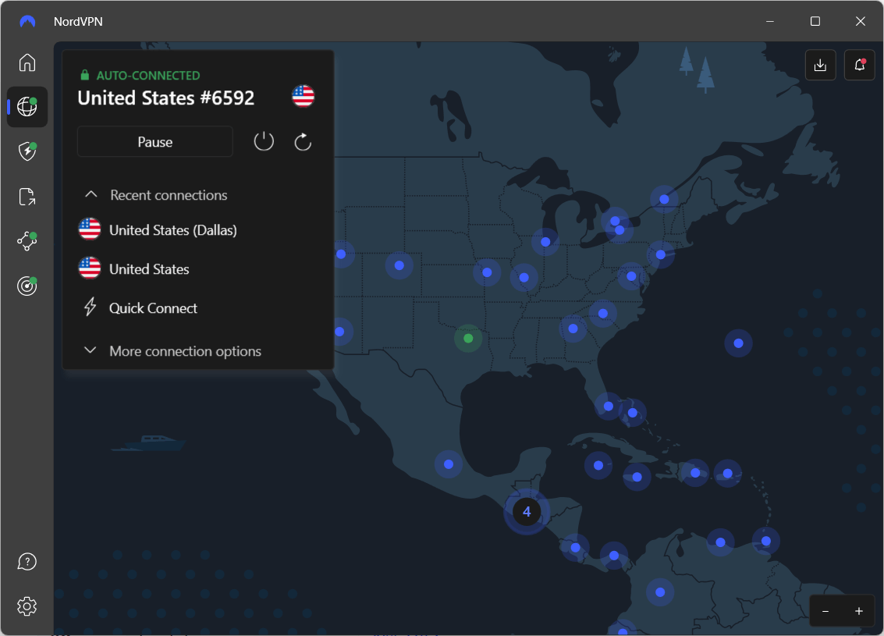The height and width of the screenshot is (636, 884).
Task: Zoom in the map with plus button
Action: tap(858, 611)
